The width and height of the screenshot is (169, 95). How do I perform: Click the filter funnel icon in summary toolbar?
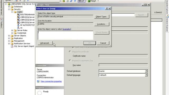pos(75,1)
